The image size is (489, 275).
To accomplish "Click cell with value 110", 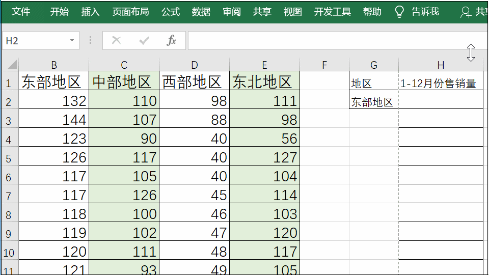I will (124, 100).
